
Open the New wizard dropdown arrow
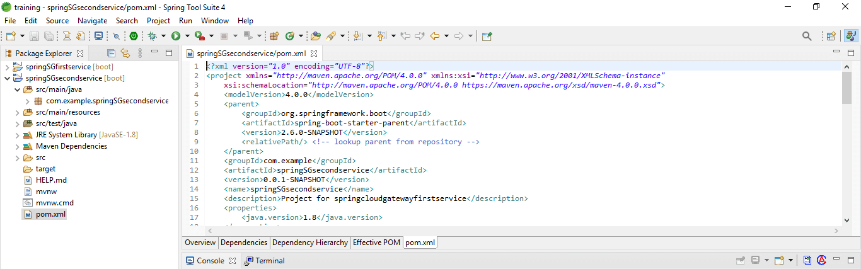click(x=21, y=37)
